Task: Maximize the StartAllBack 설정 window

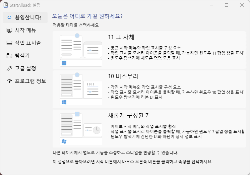Action: tap(227, 5)
